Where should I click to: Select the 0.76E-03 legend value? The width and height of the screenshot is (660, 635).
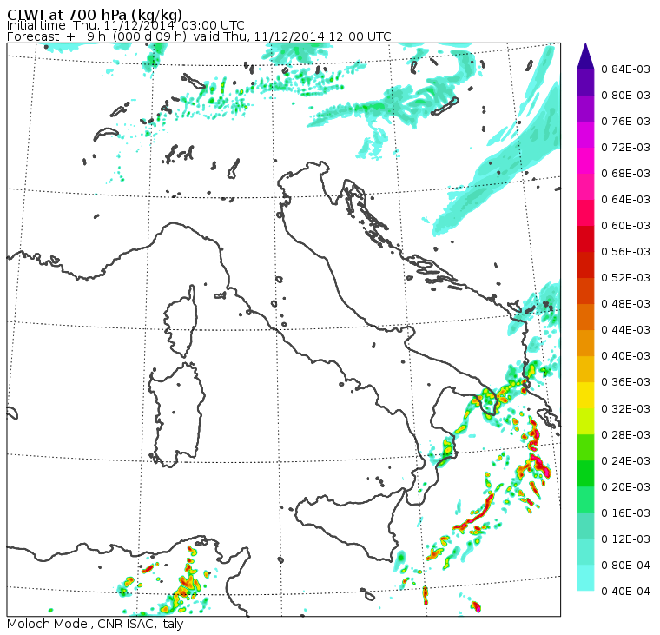coord(625,122)
